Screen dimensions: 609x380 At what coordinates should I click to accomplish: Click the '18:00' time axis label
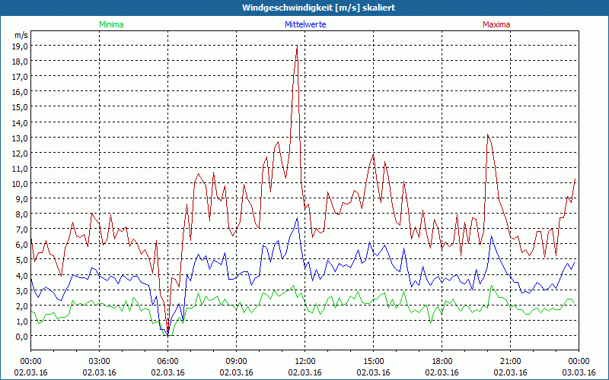pyautogui.click(x=442, y=362)
